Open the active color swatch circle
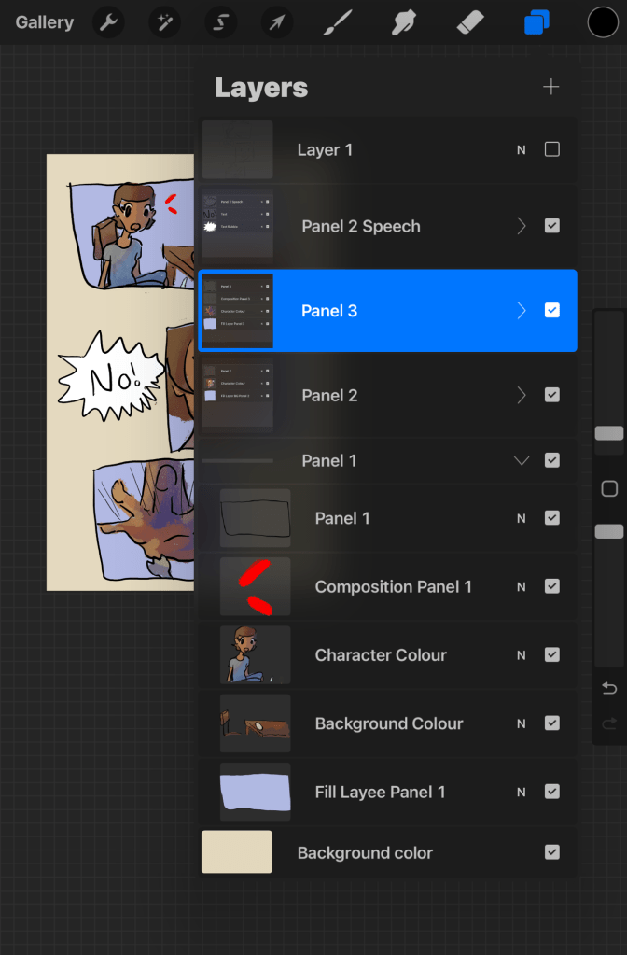The height and width of the screenshot is (955, 627). pos(603,22)
